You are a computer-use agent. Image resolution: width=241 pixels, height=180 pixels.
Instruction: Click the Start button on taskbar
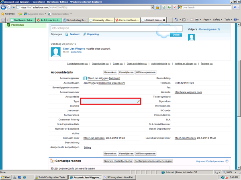6,177
